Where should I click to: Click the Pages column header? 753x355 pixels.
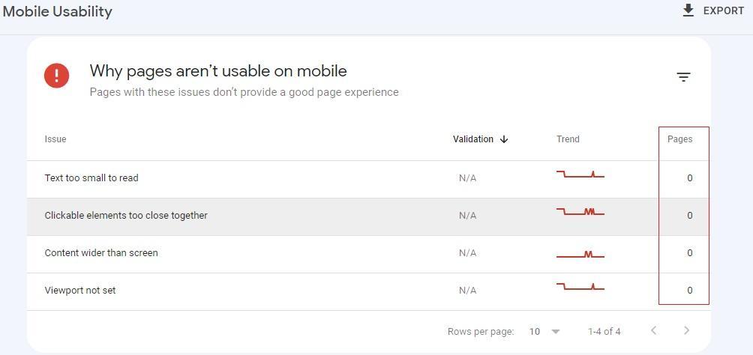click(680, 139)
